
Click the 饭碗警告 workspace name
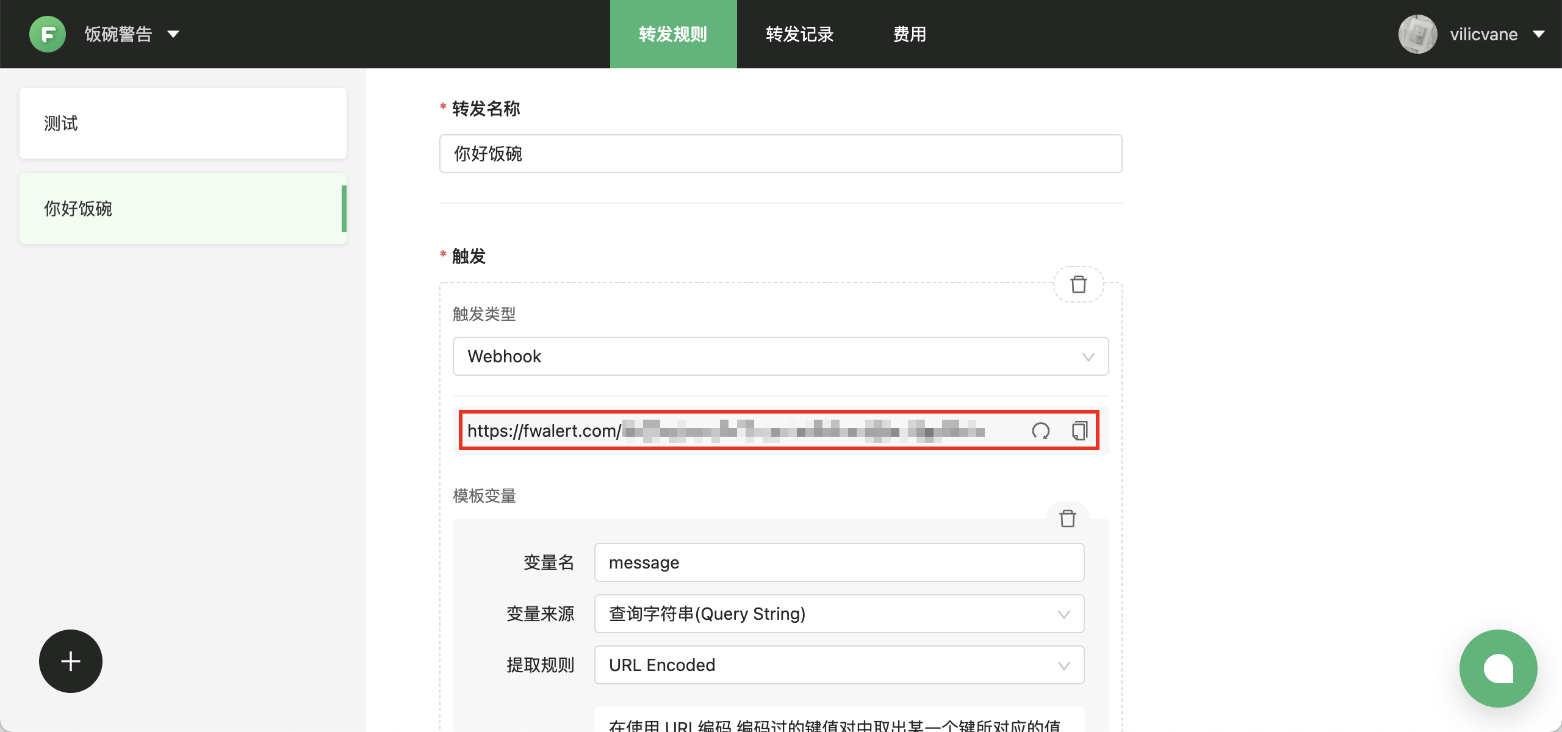118,34
